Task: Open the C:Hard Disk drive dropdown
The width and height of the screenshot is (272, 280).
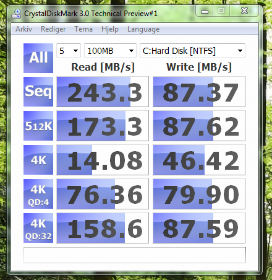Action: (x=192, y=51)
